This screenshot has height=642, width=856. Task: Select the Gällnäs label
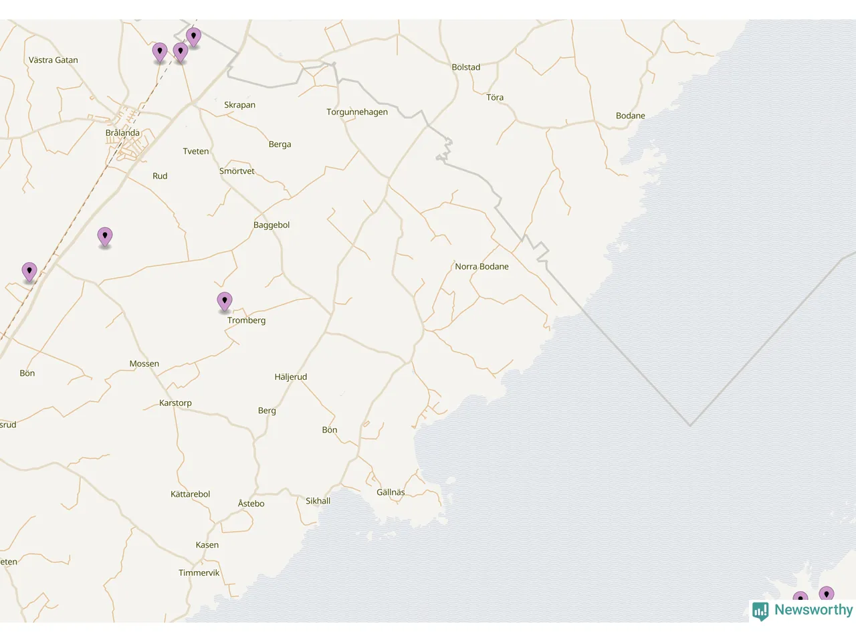(391, 492)
